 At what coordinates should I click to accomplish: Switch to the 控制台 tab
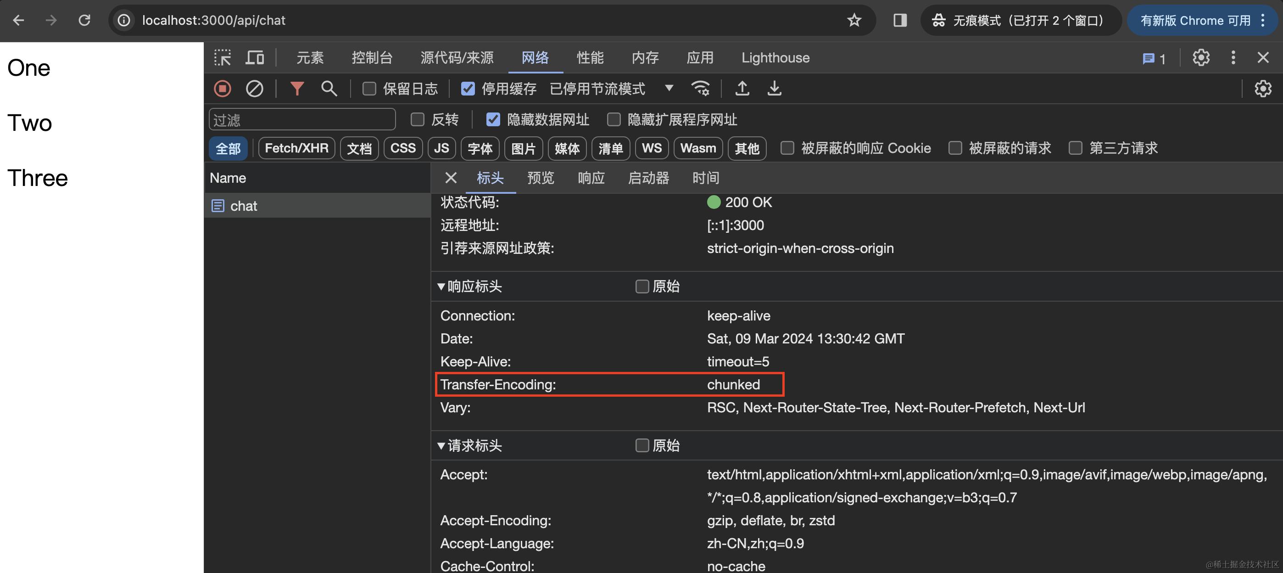point(372,58)
